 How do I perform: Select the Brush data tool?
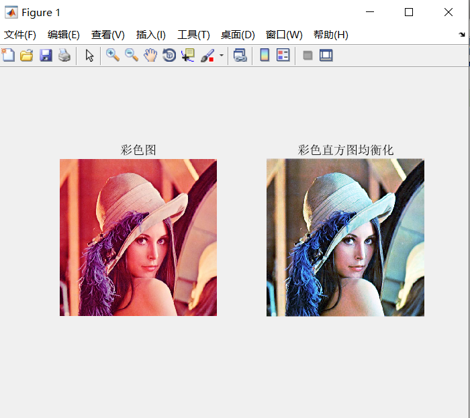click(207, 56)
